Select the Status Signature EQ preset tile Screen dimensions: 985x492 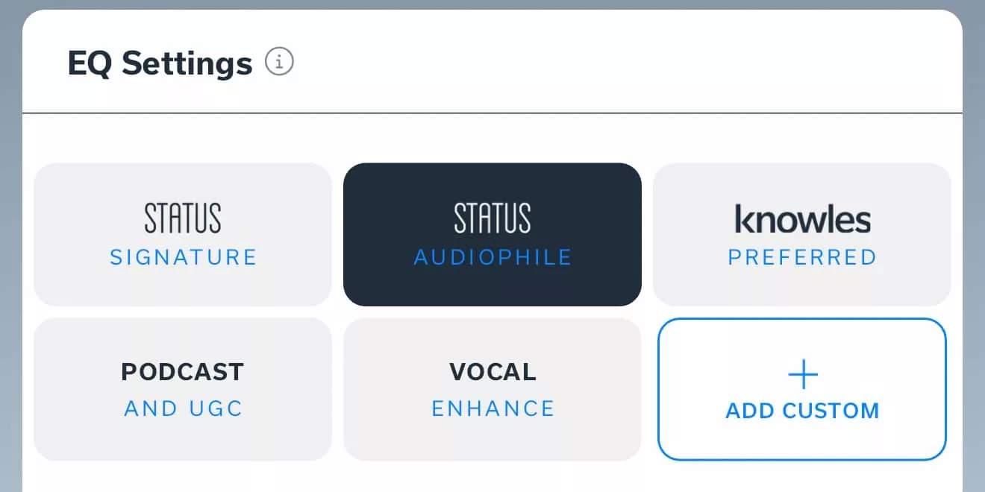[183, 234]
